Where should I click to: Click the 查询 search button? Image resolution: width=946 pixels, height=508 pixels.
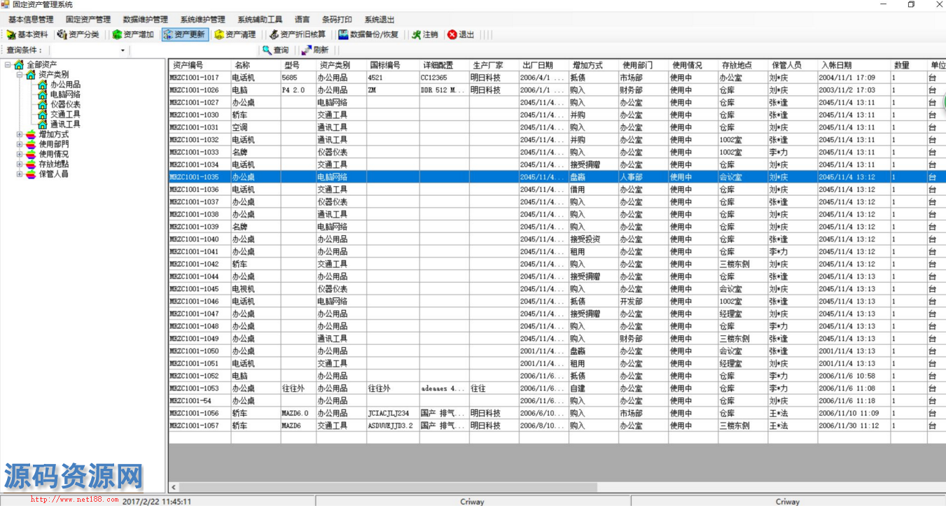[275, 50]
